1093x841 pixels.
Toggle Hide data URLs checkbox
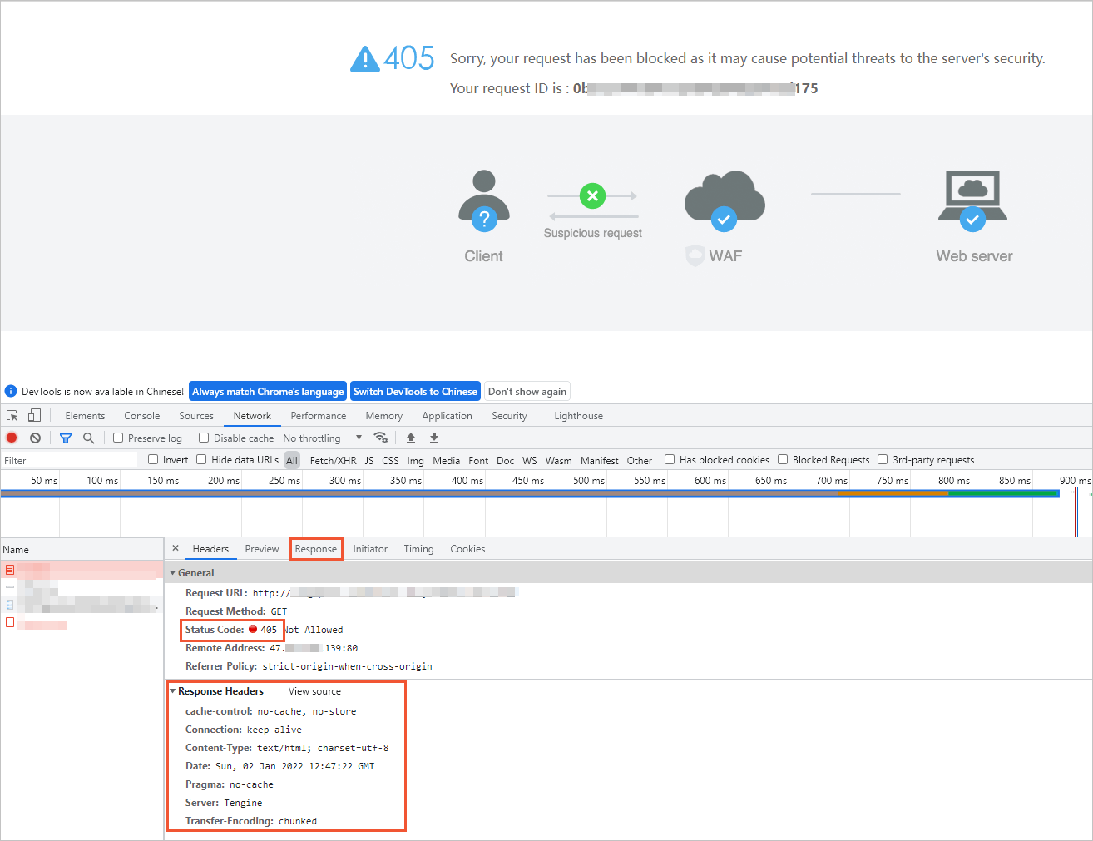pos(201,459)
